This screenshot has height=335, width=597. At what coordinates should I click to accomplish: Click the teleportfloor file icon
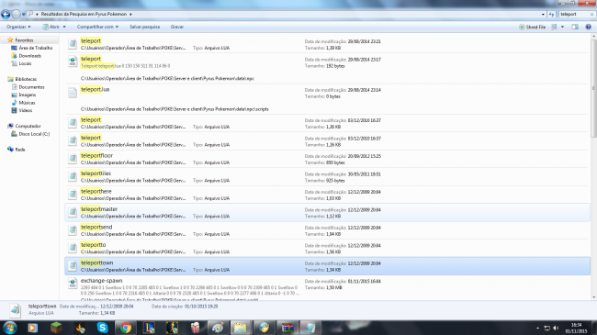[73, 159]
